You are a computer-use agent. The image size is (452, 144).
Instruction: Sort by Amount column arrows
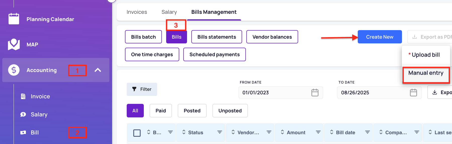tap(282, 132)
